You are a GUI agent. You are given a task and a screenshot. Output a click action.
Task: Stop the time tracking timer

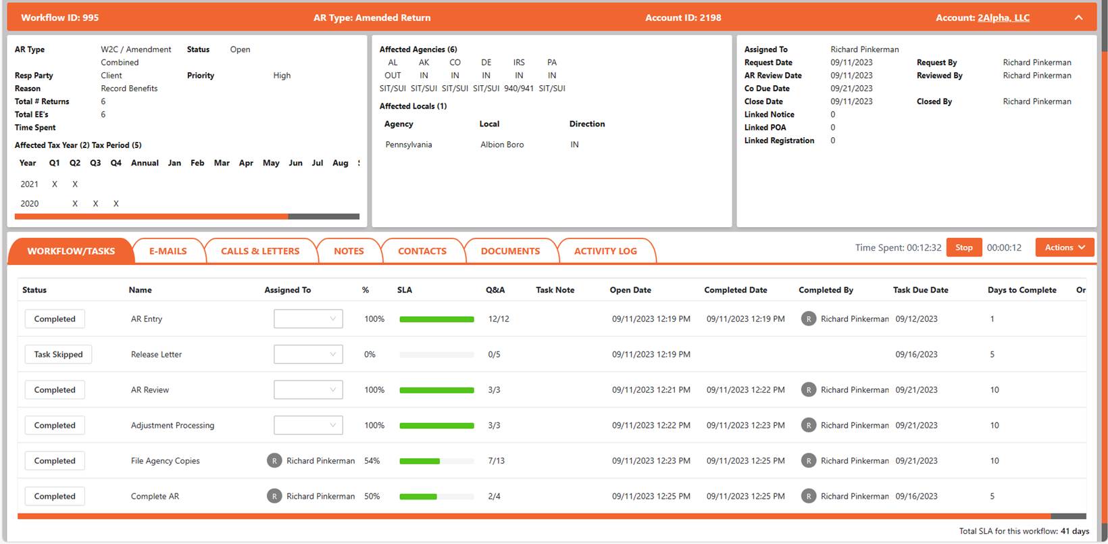[x=964, y=247]
